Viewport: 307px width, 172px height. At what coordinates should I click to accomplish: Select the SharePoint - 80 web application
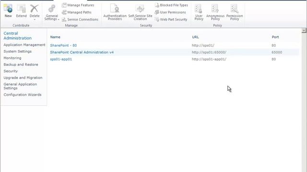click(x=63, y=45)
